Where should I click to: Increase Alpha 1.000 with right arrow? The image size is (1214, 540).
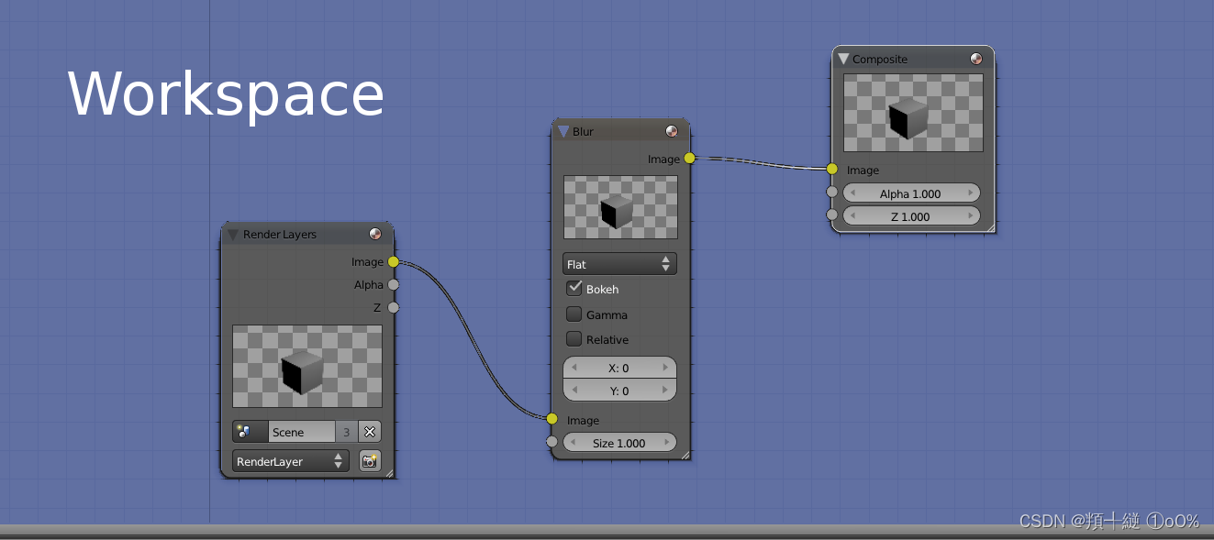click(x=969, y=193)
